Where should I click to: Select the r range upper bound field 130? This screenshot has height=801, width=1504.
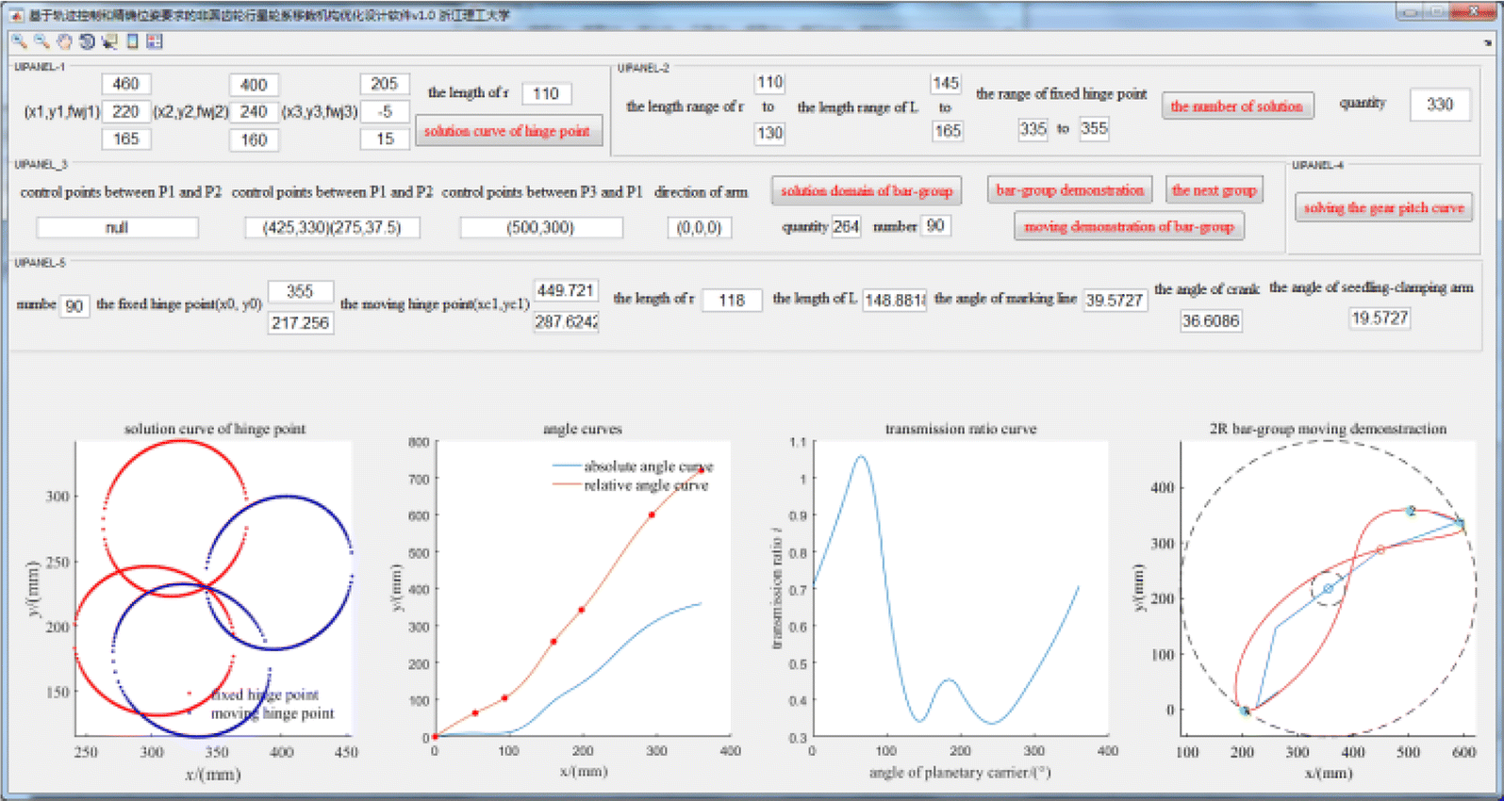click(769, 133)
